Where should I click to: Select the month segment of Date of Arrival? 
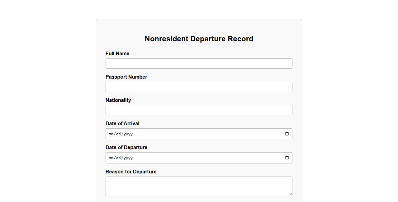click(111, 134)
